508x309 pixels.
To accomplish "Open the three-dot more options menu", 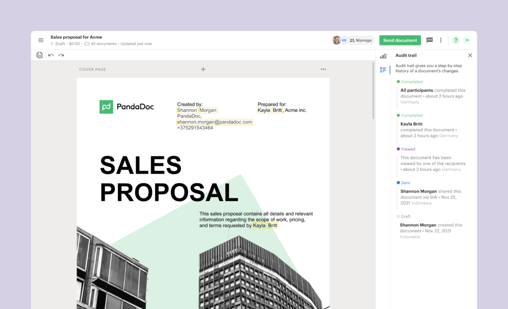I will tap(441, 40).
